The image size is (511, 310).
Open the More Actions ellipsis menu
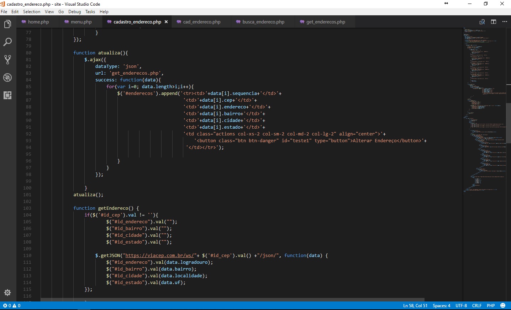(x=505, y=22)
